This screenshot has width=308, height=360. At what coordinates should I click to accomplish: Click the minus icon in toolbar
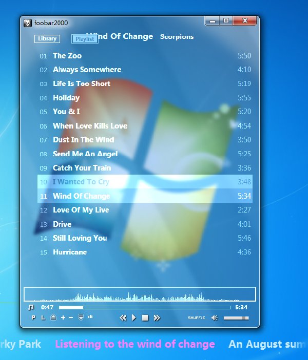point(71,317)
